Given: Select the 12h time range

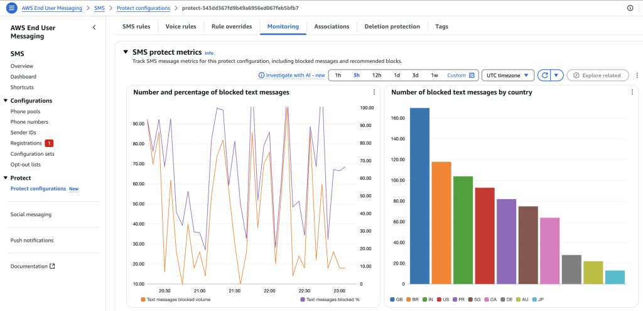Looking at the screenshot, I should click(x=377, y=75).
